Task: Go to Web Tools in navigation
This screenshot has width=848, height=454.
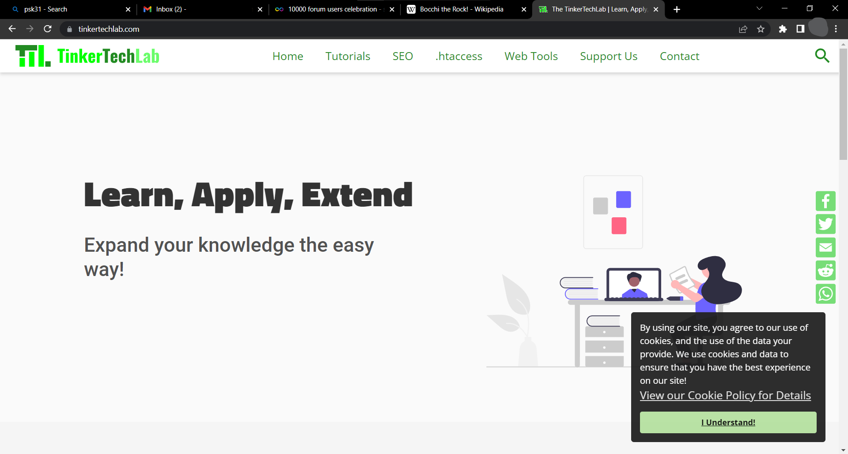Action: (x=531, y=56)
